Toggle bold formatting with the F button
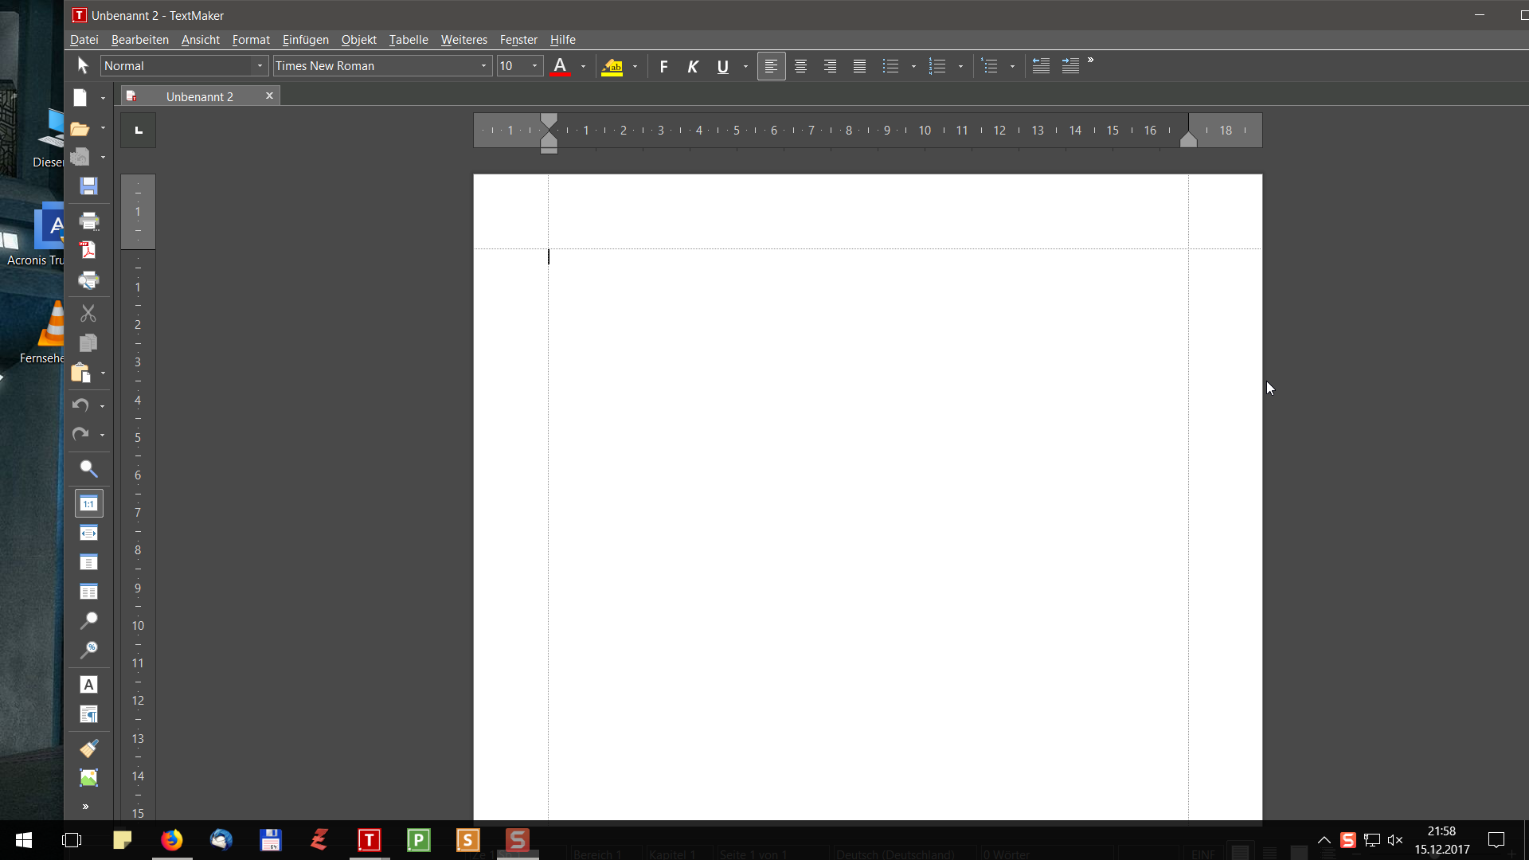 click(x=663, y=67)
